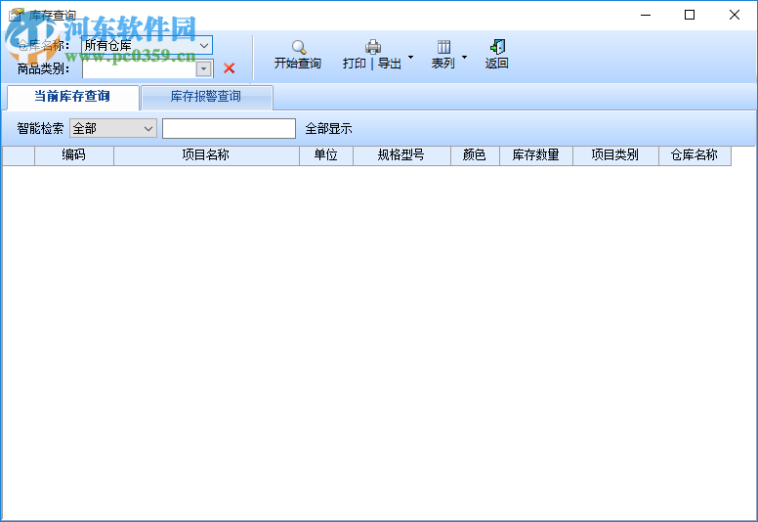This screenshot has height=522, width=758.
Task: Click the blank row-selector header cell
Action: [x=19, y=155]
